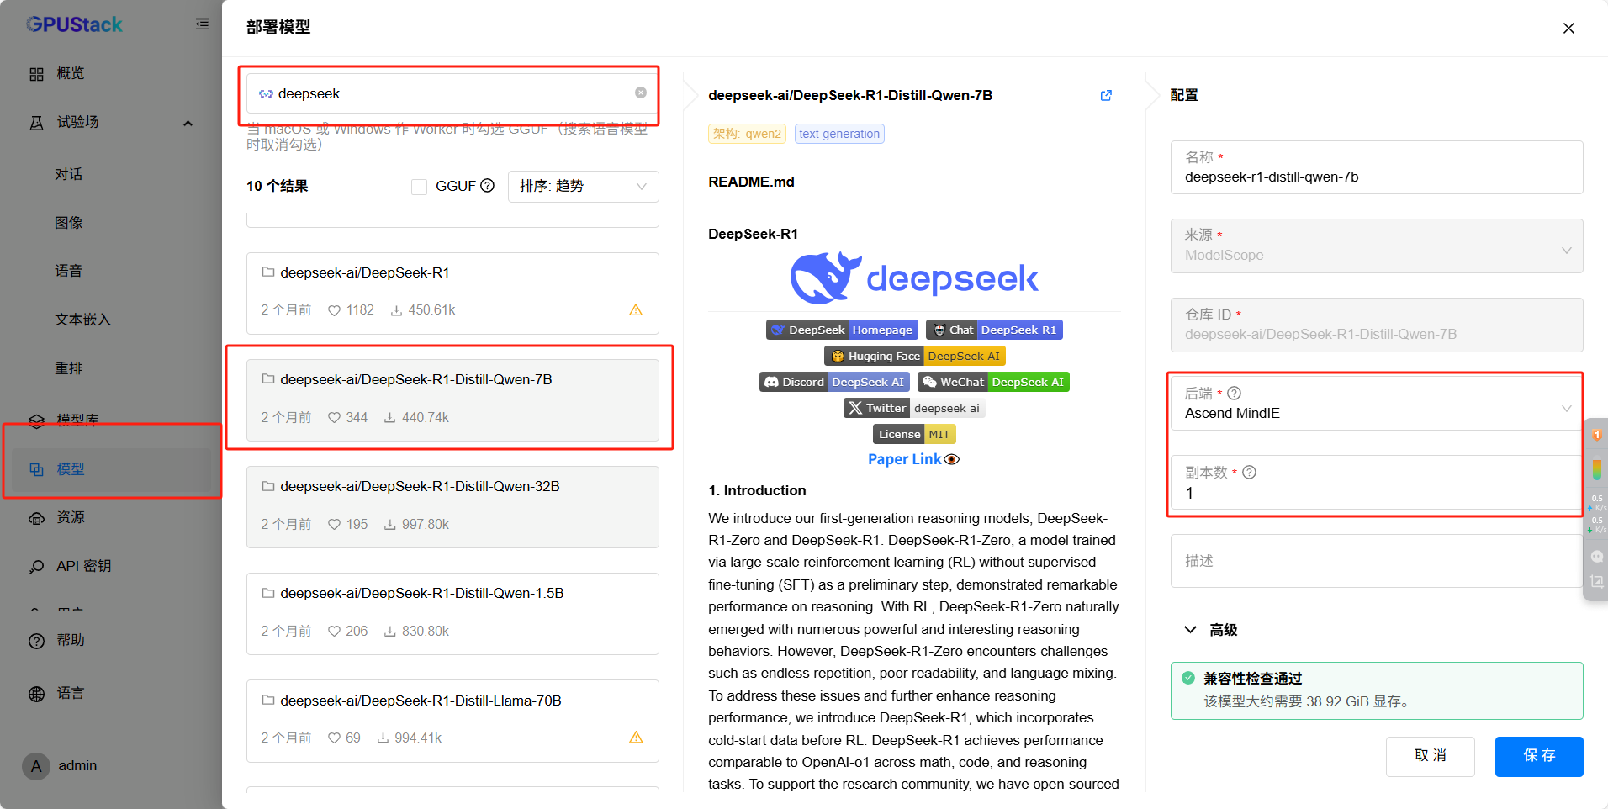Screen dimensions: 1608x809
Task: Click the description field
Action: tap(1376, 561)
